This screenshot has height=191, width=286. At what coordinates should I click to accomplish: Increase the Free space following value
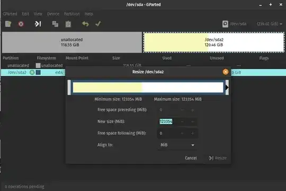[192, 133]
